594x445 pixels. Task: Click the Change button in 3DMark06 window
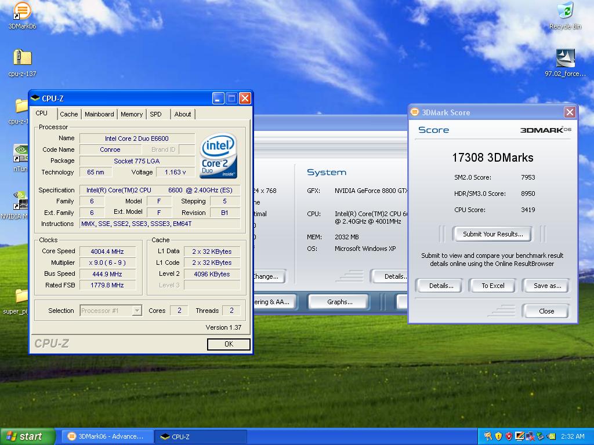pyautogui.click(x=270, y=276)
